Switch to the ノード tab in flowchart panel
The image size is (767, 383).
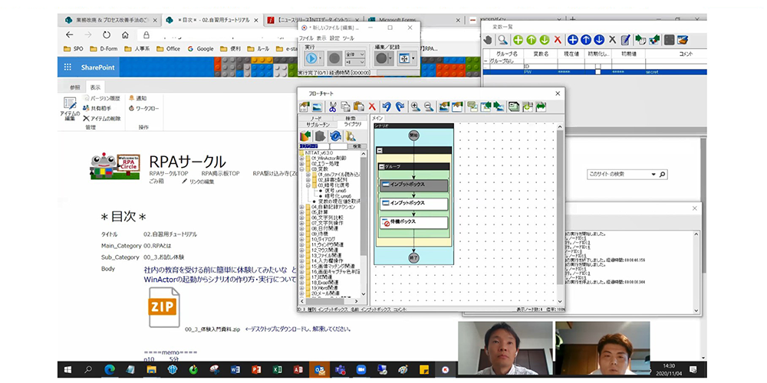click(x=314, y=118)
